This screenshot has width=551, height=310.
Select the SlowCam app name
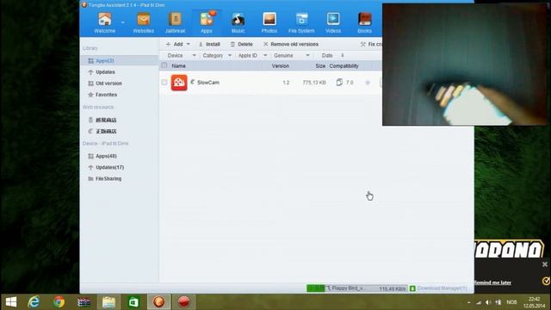[x=208, y=83]
